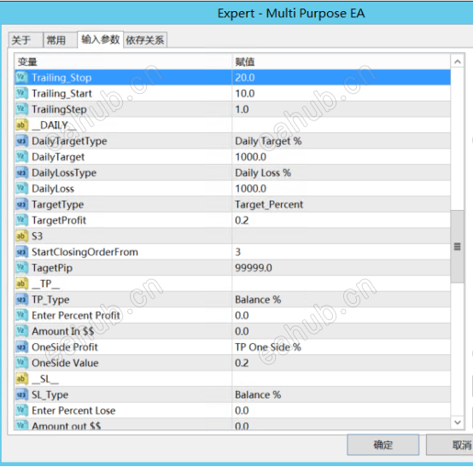Select Trailing_Stop value 20.0

(342, 78)
